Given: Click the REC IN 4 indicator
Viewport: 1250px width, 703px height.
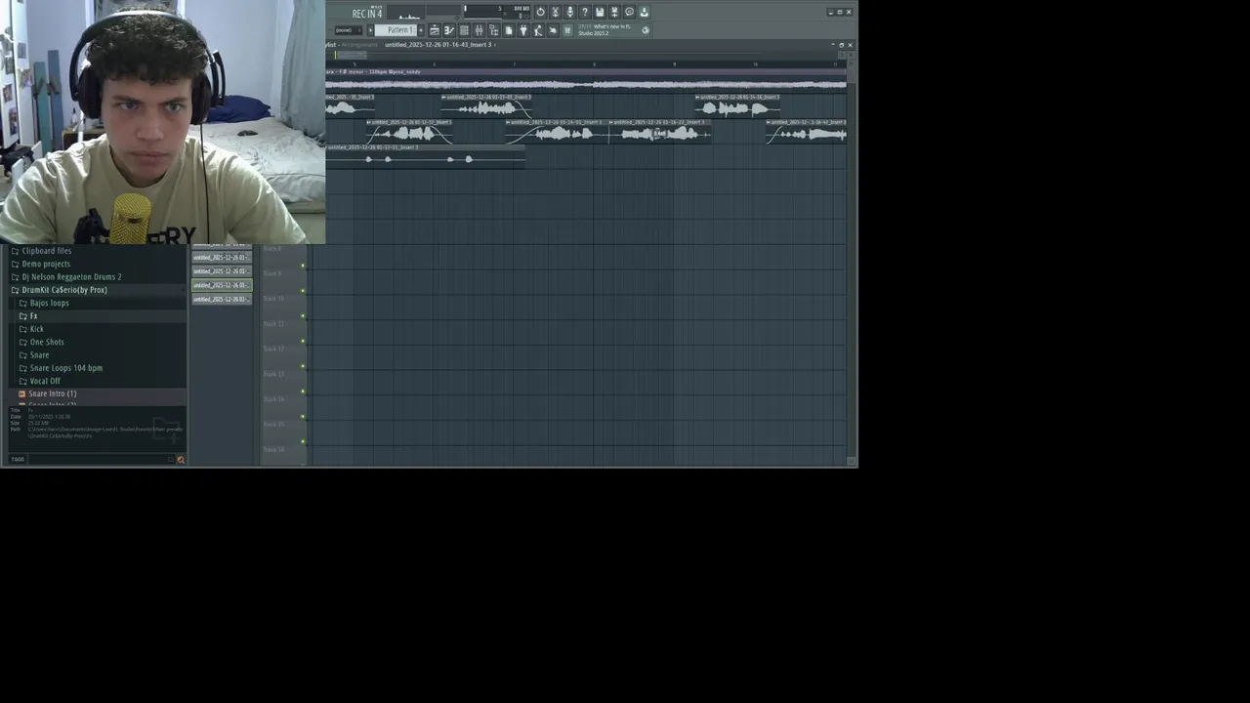Looking at the screenshot, I should click(x=367, y=13).
